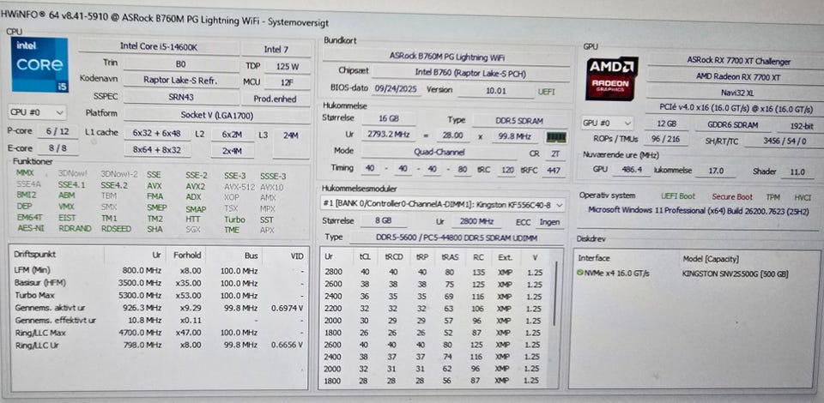Click the BIOS version 10.01 field
The image size is (824, 403).
[495, 90]
